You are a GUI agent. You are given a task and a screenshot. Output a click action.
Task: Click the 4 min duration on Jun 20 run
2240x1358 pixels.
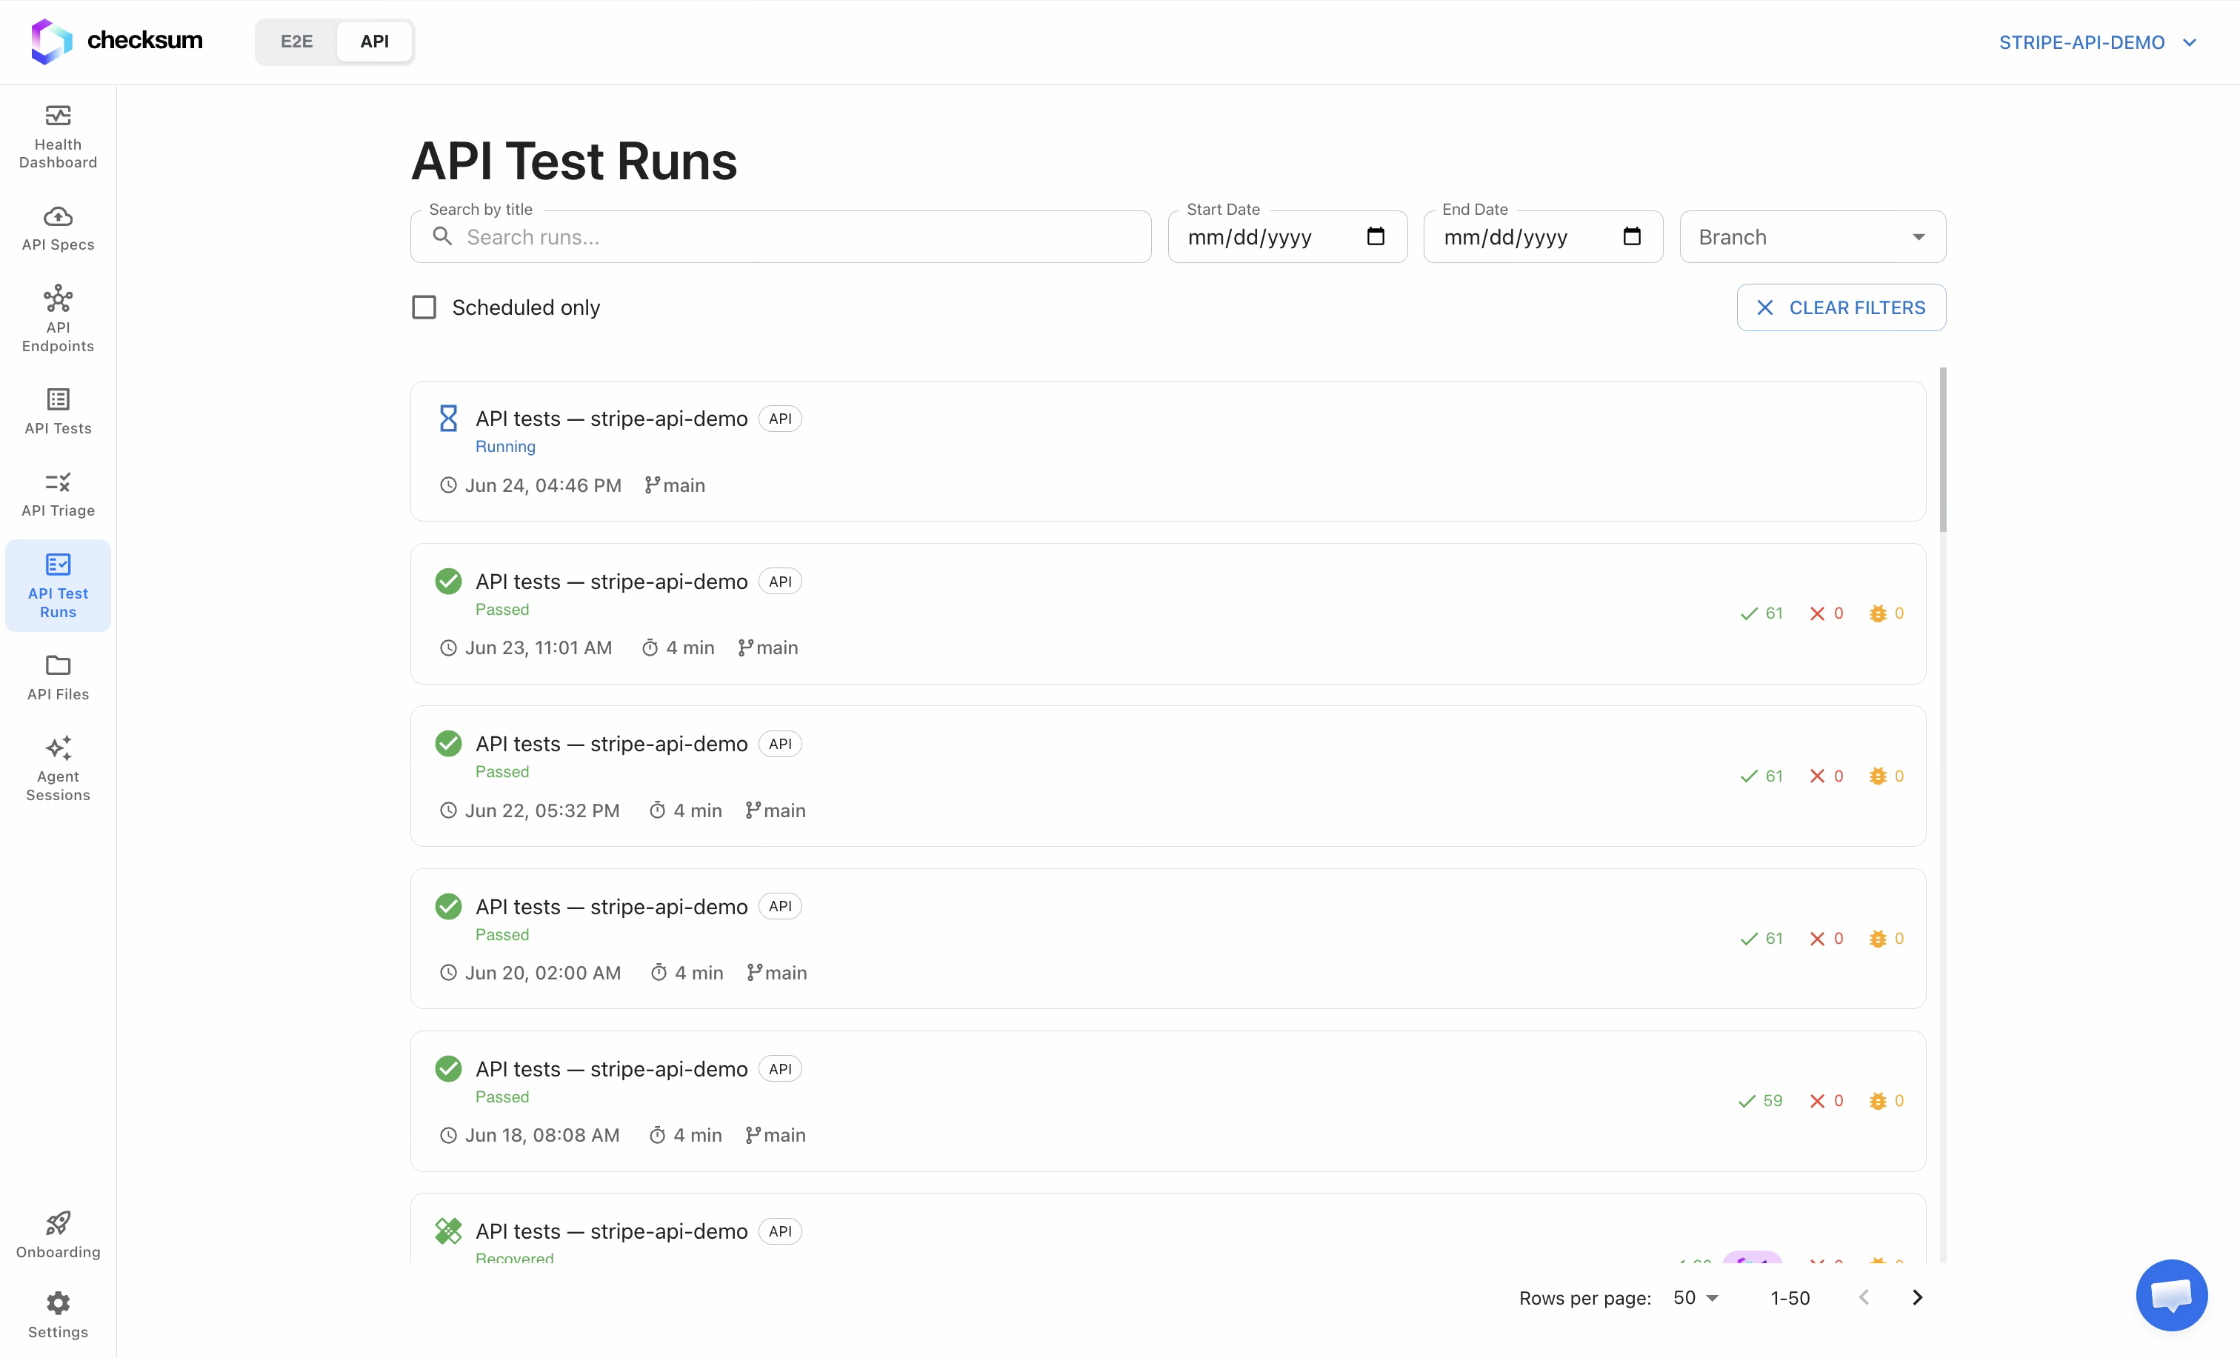tap(687, 973)
